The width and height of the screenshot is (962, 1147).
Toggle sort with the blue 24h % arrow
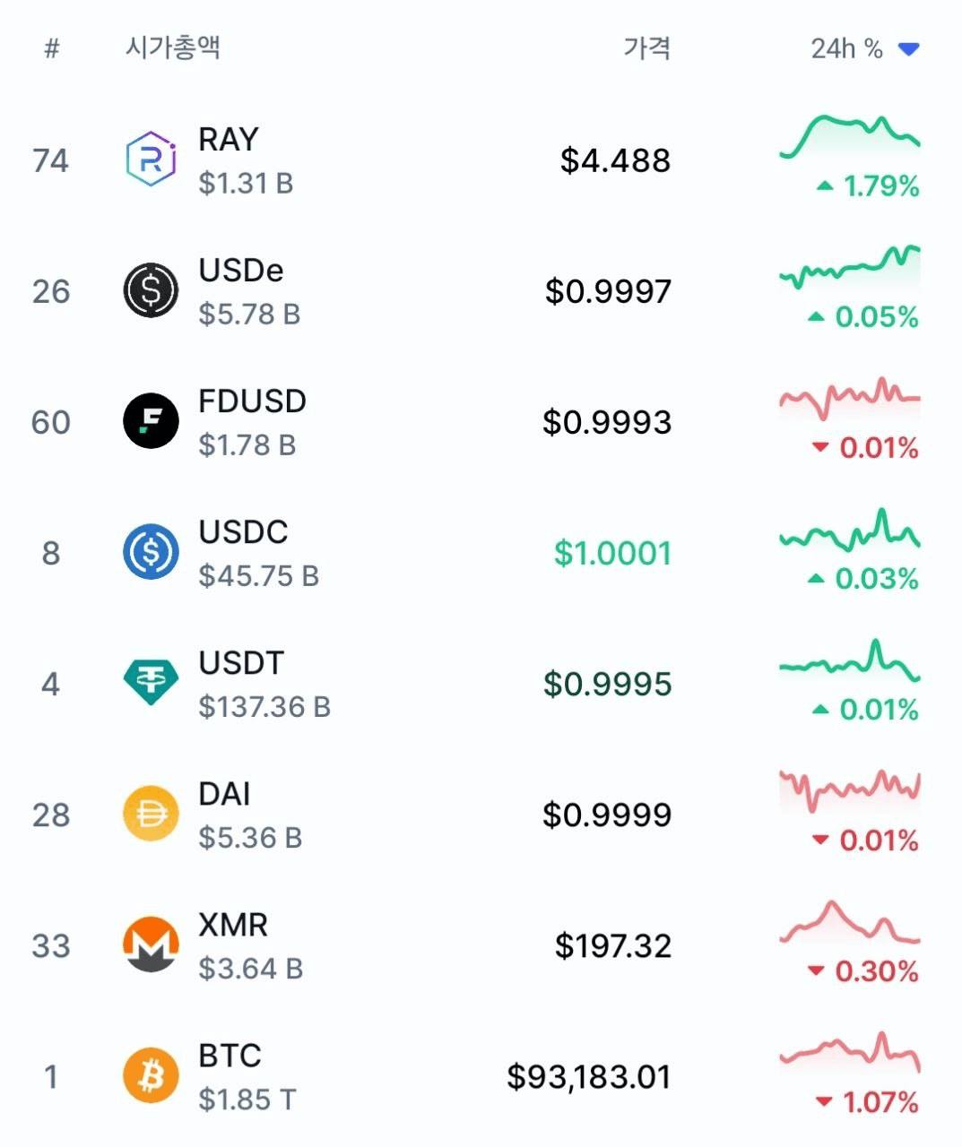click(909, 49)
